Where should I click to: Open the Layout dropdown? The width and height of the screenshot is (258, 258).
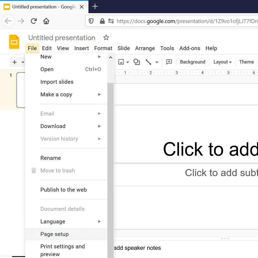pos(222,62)
